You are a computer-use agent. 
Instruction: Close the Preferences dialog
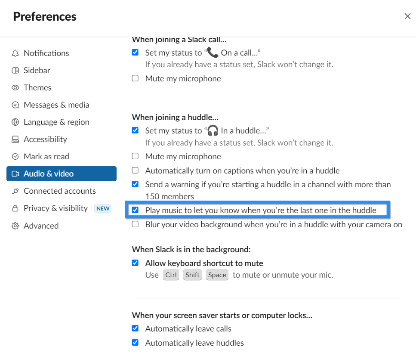click(407, 16)
